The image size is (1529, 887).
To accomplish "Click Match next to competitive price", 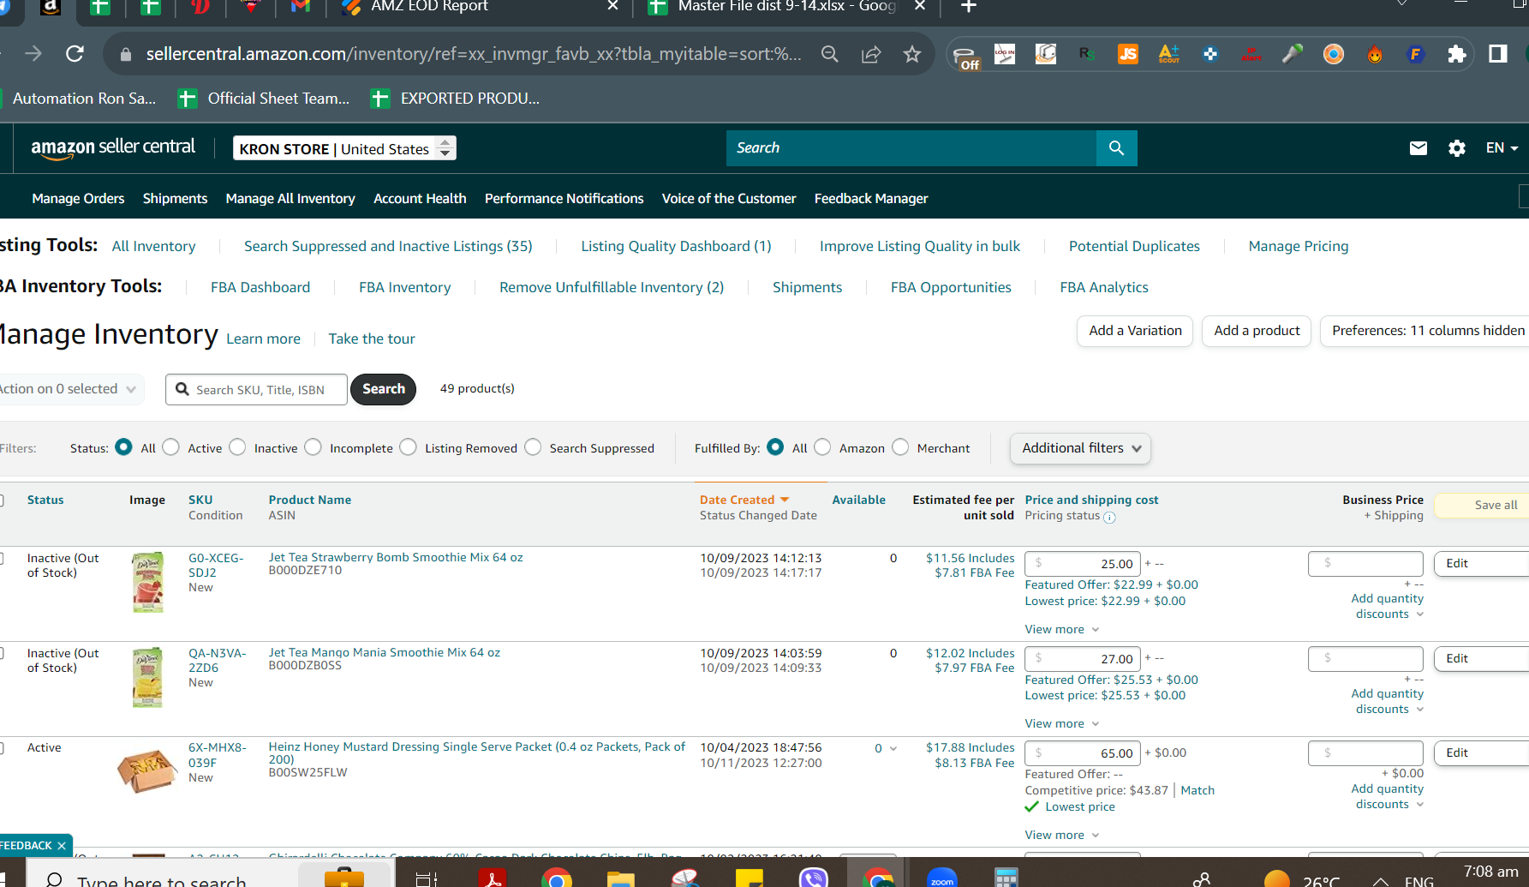I will pos(1198,790).
